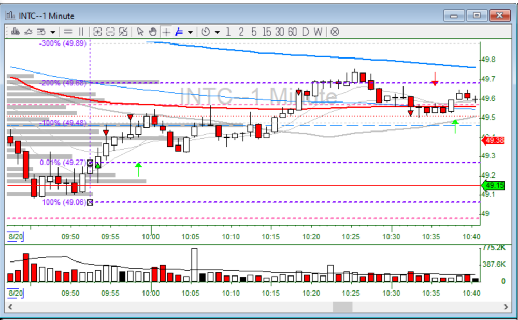Expand the blue drawing tool dropdown
518x320 pixels.
tap(191, 32)
